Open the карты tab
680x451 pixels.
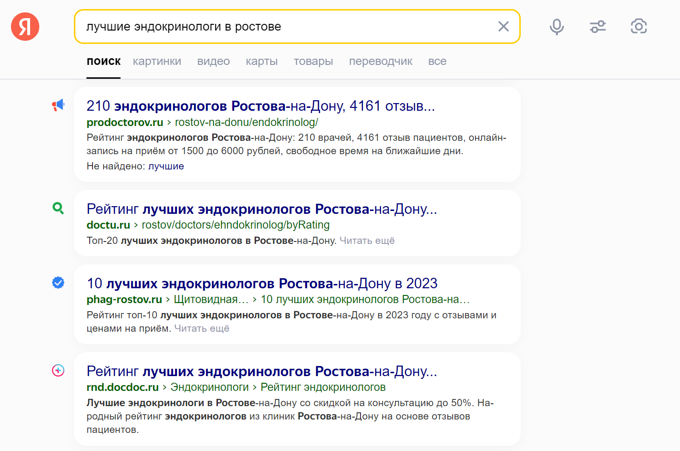[x=261, y=62]
